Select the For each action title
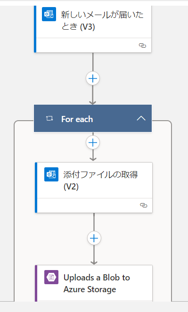 [x=77, y=119]
